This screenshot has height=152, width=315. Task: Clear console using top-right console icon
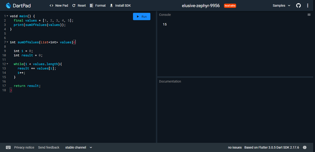point(309,14)
